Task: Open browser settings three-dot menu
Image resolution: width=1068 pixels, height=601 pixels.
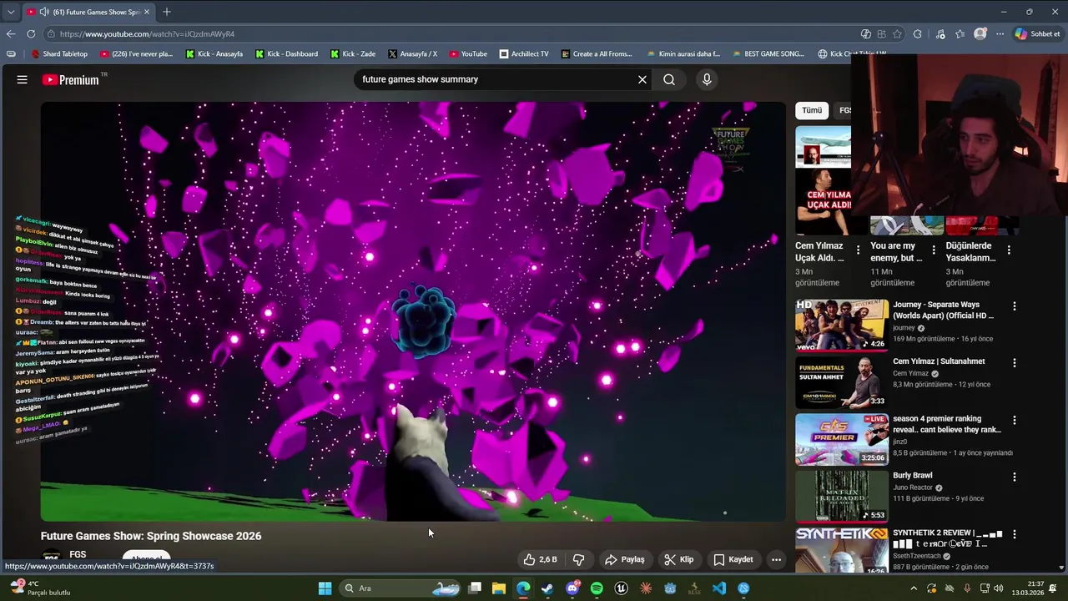Action: (x=1000, y=34)
